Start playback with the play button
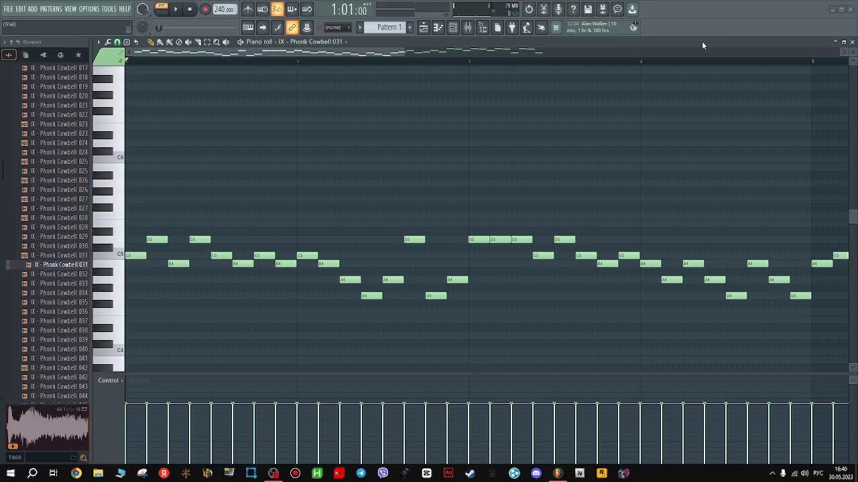The height and width of the screenshot is (482, 858). pyautogui.click(x=176, y=9)
